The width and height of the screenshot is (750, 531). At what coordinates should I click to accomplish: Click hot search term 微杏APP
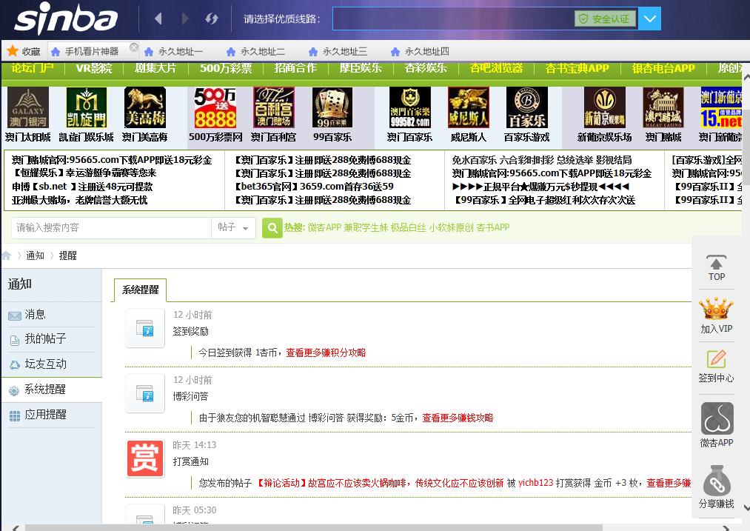point(324,227)
